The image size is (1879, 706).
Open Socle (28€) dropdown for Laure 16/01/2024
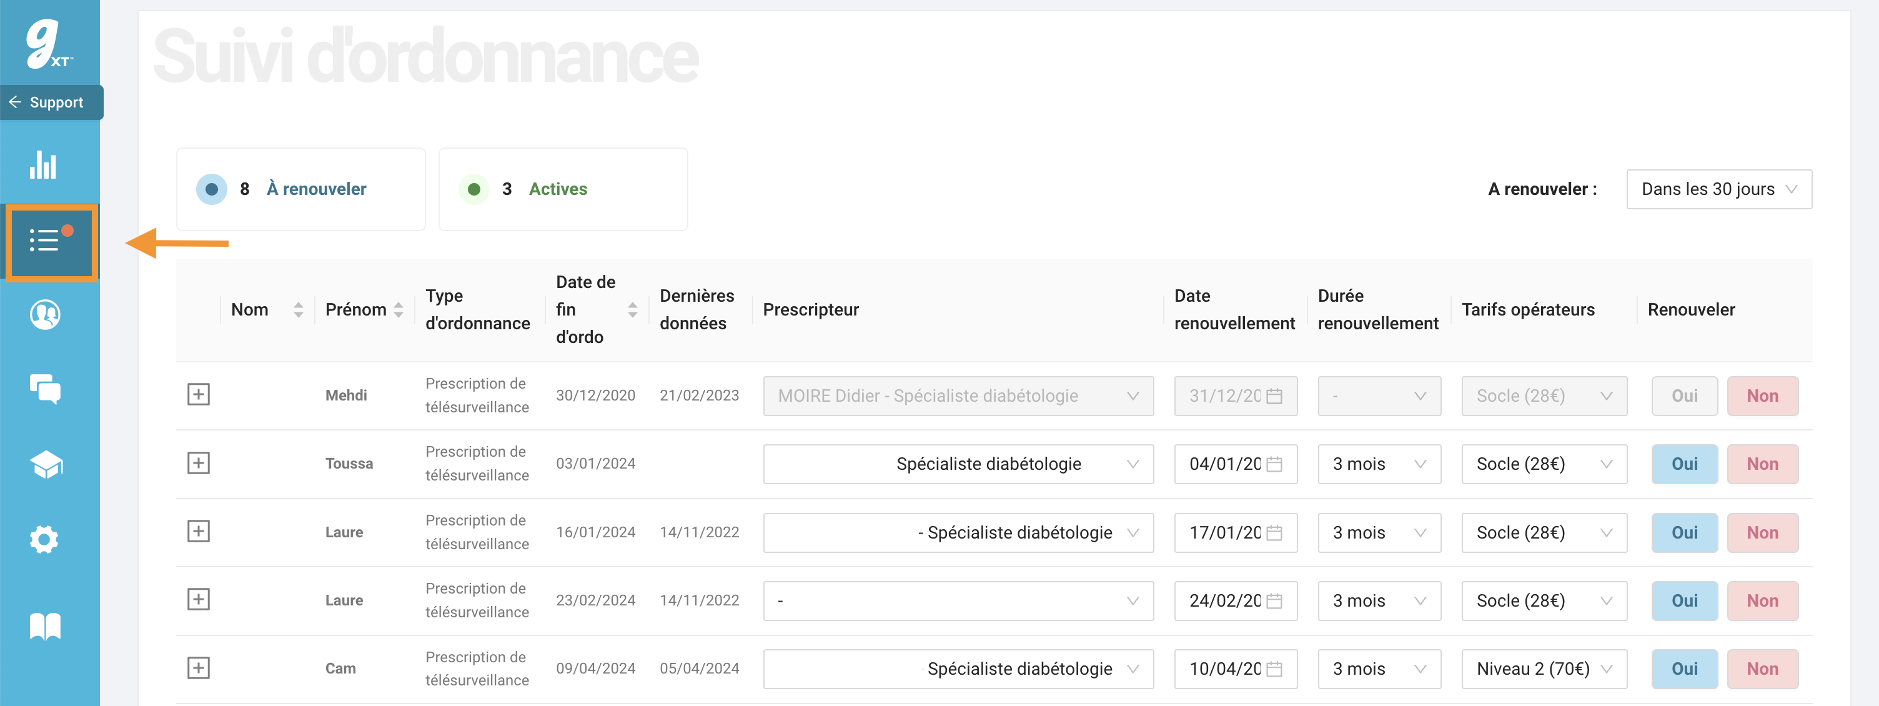pyautogui.click(x=1544, y=533)
